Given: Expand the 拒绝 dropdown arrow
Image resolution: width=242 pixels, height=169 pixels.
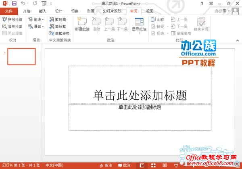Looking at the screenshot, I should (168, 33).
